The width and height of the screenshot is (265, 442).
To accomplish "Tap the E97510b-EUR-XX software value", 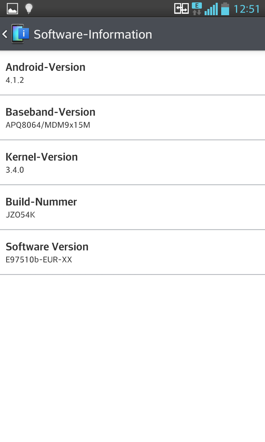I will pyautogui.click(x=39, y=260).
